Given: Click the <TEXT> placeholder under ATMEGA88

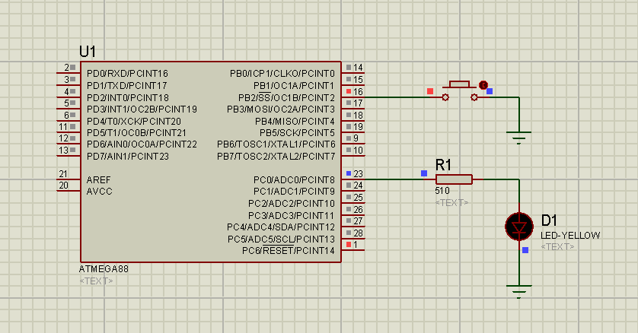Looking at the screenshot, I should pos(97,281).
